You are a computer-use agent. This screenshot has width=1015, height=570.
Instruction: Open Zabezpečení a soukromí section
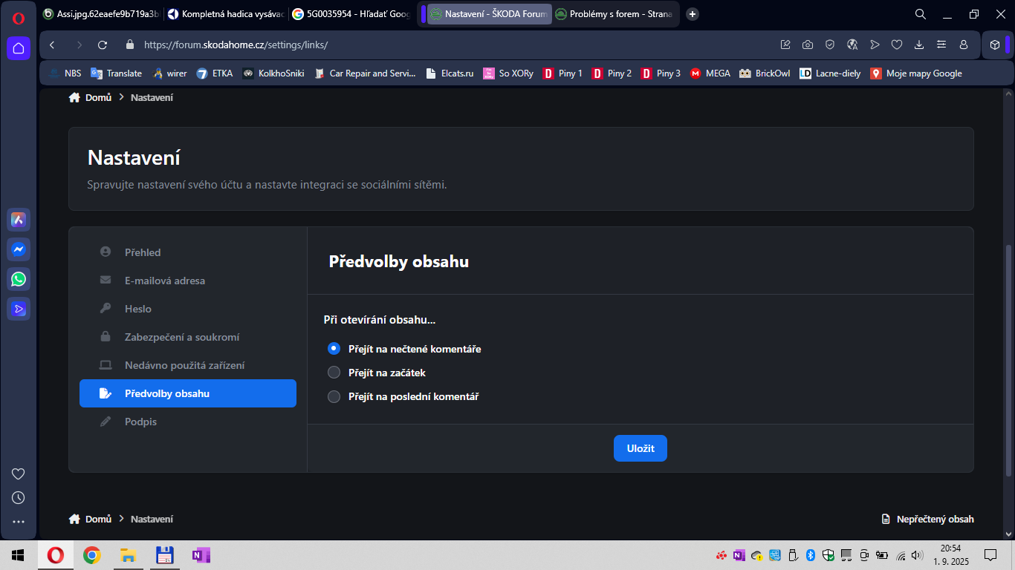pos(188,337)
